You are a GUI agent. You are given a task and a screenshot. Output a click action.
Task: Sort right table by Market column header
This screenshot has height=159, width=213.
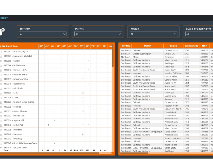tap(147, 46)
